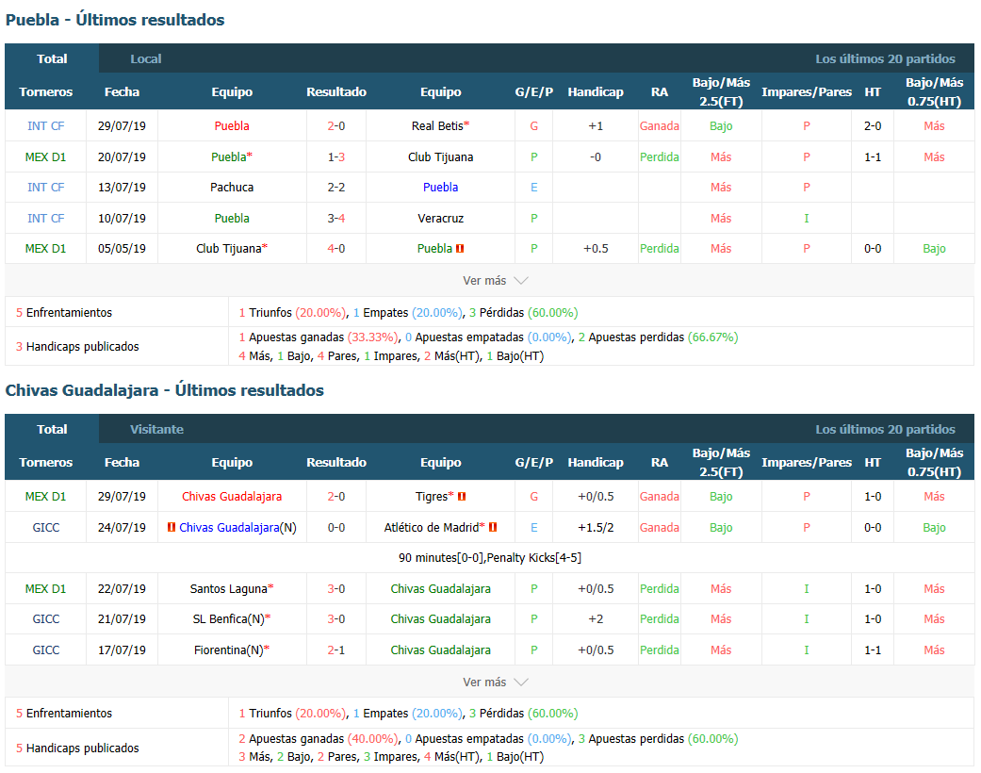
Task: Click the 2-1 result against Fiorentina
Action: [x=336, y=650]
